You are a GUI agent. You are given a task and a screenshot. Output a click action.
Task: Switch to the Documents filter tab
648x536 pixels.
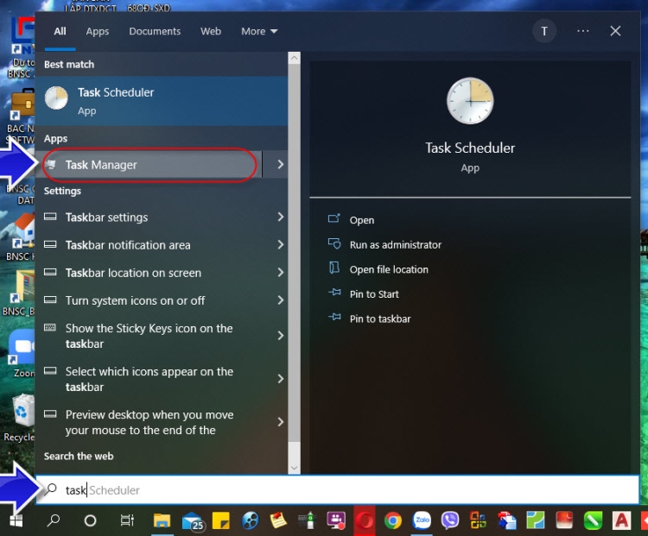click(x=155, y=31)
